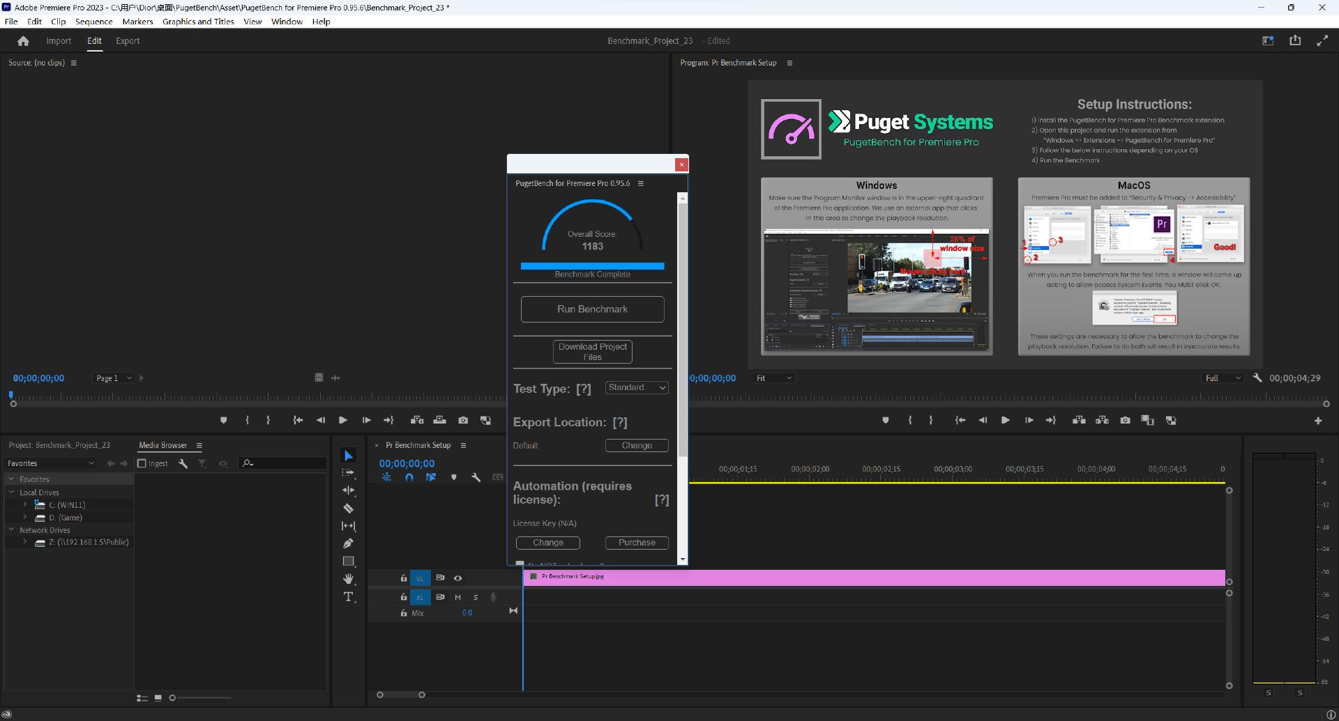Open the Program monitor Fit zoom dropdown

coord(774,378)
